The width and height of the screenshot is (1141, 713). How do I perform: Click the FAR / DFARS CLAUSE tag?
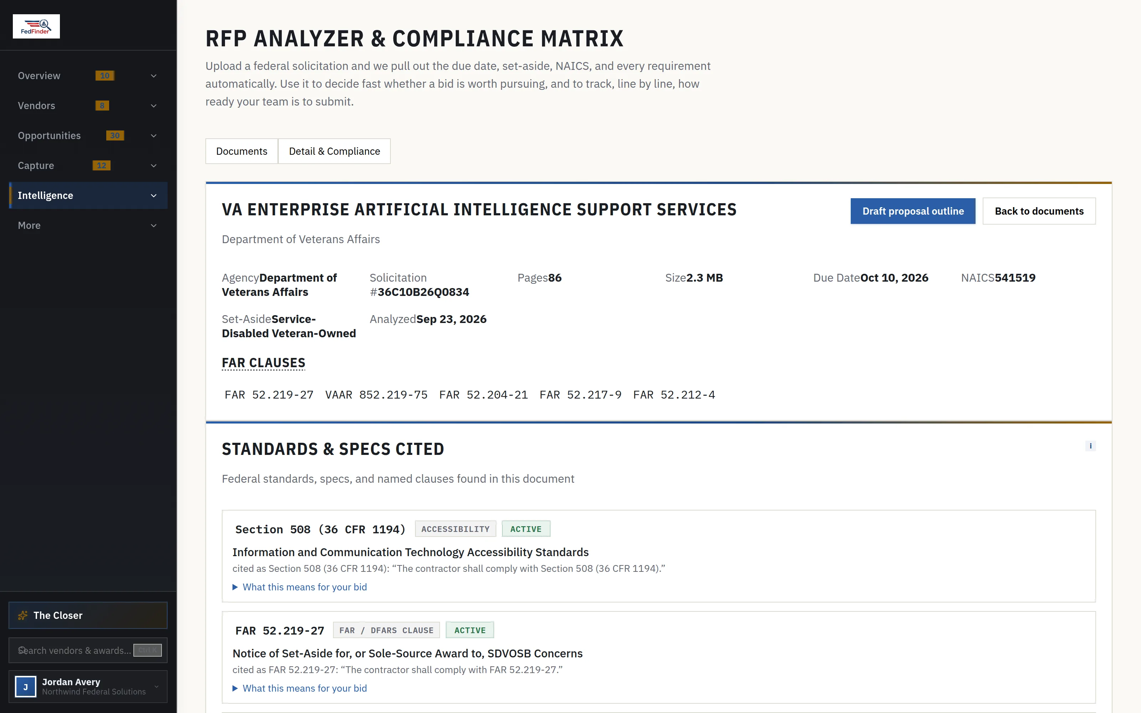coord(386,631)
